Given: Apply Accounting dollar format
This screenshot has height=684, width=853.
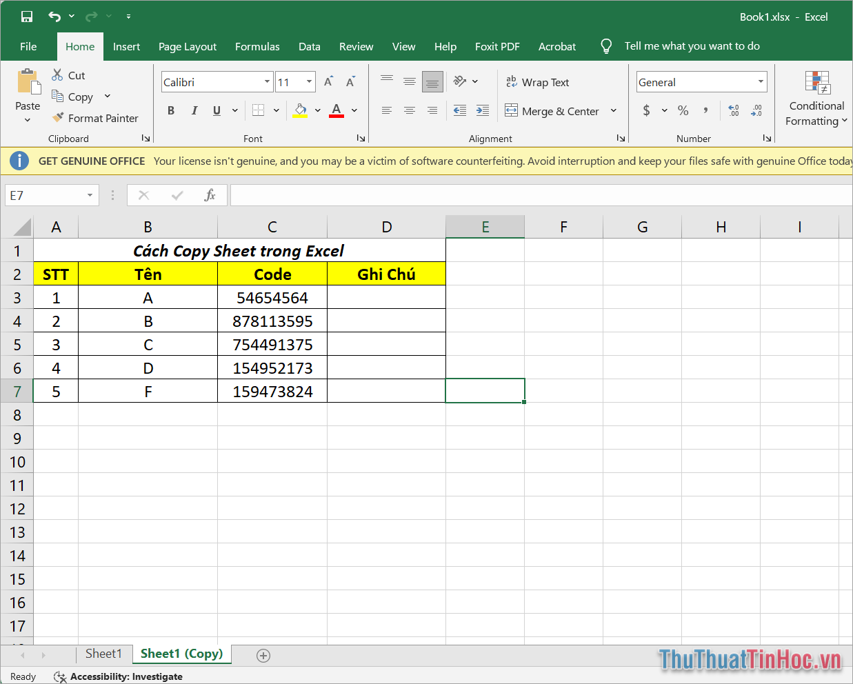Looking at the screenshot, I should pos(646,110).
